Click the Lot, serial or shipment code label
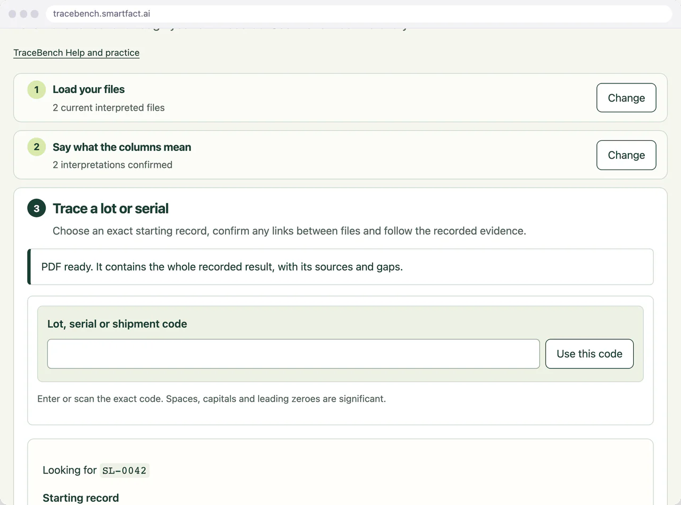Screen dimensions: 681x505 [x=117, y=324]
